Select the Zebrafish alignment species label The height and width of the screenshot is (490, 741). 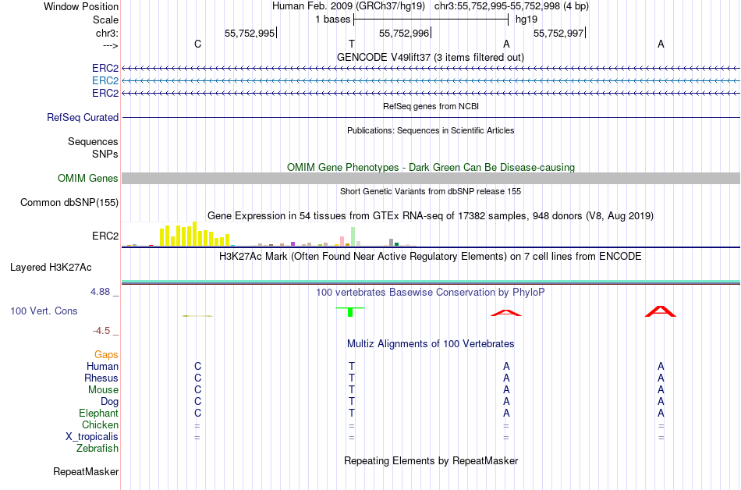[97, 448]
